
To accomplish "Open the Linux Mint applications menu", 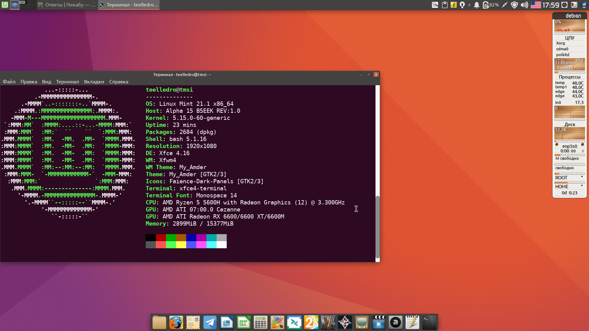I will tap(5, 5).
